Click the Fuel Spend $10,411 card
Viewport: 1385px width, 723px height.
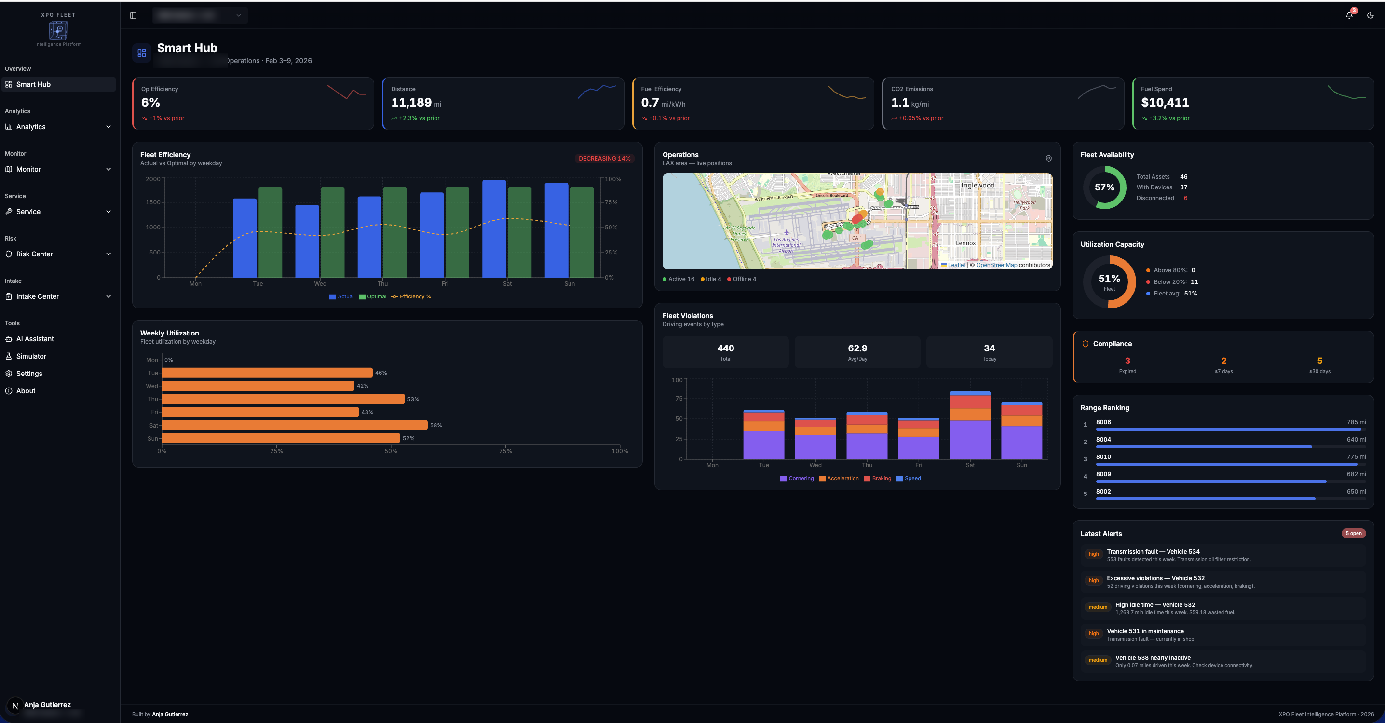(x=1253, y=103)
